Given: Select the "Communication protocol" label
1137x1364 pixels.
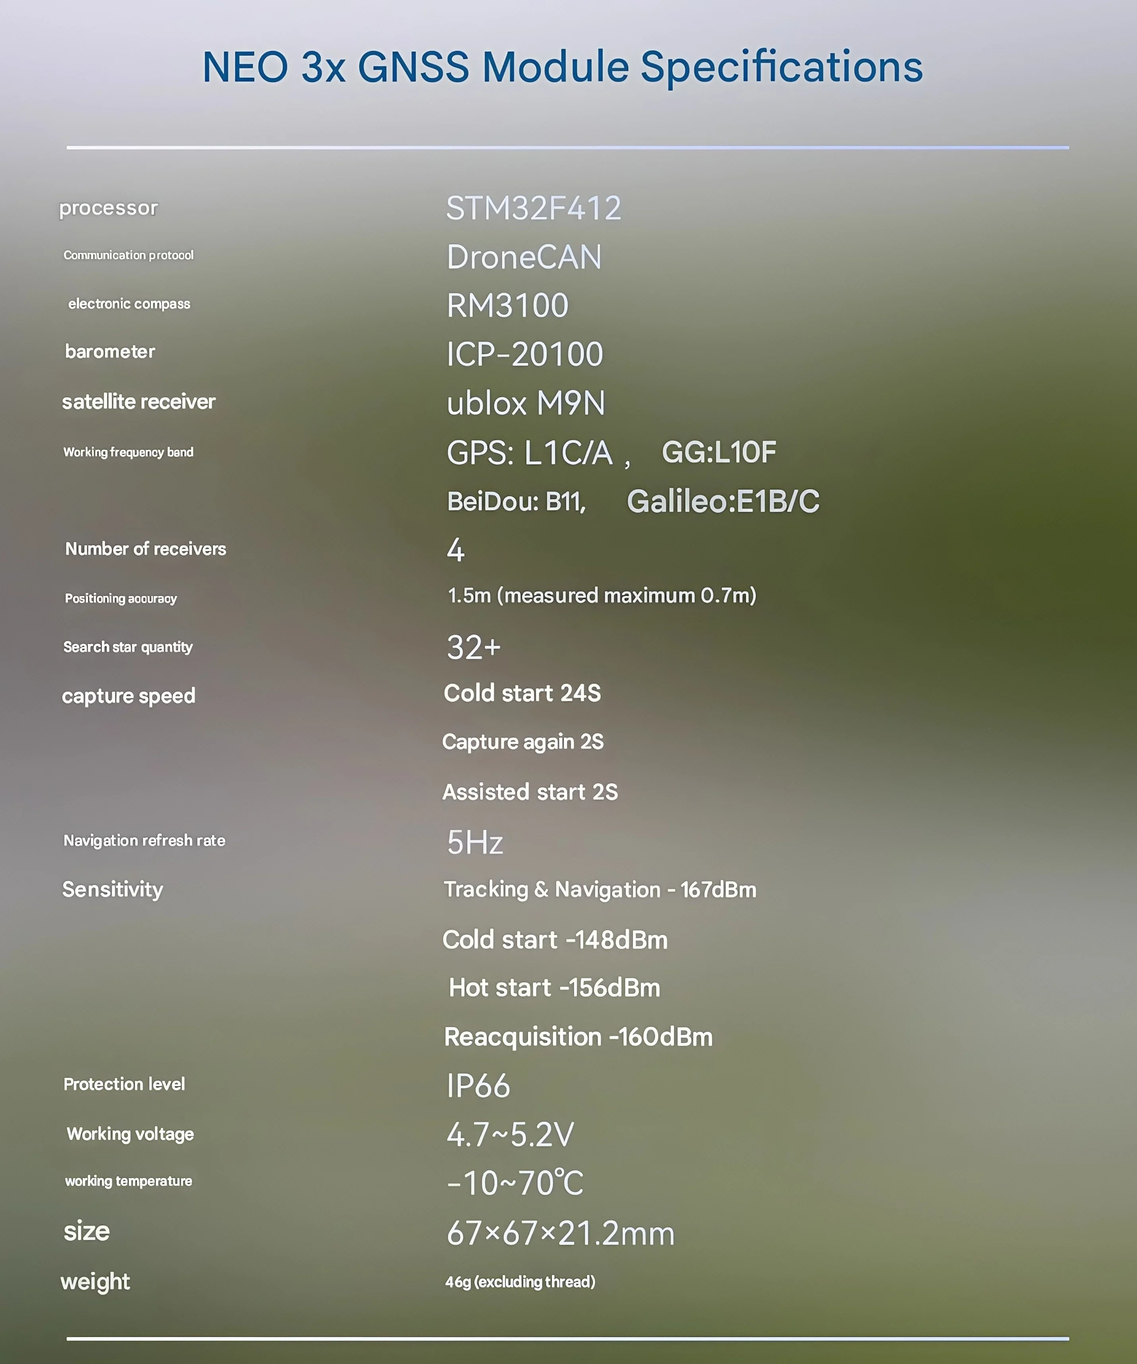Looking at the screenshot, I should (129, 255).
